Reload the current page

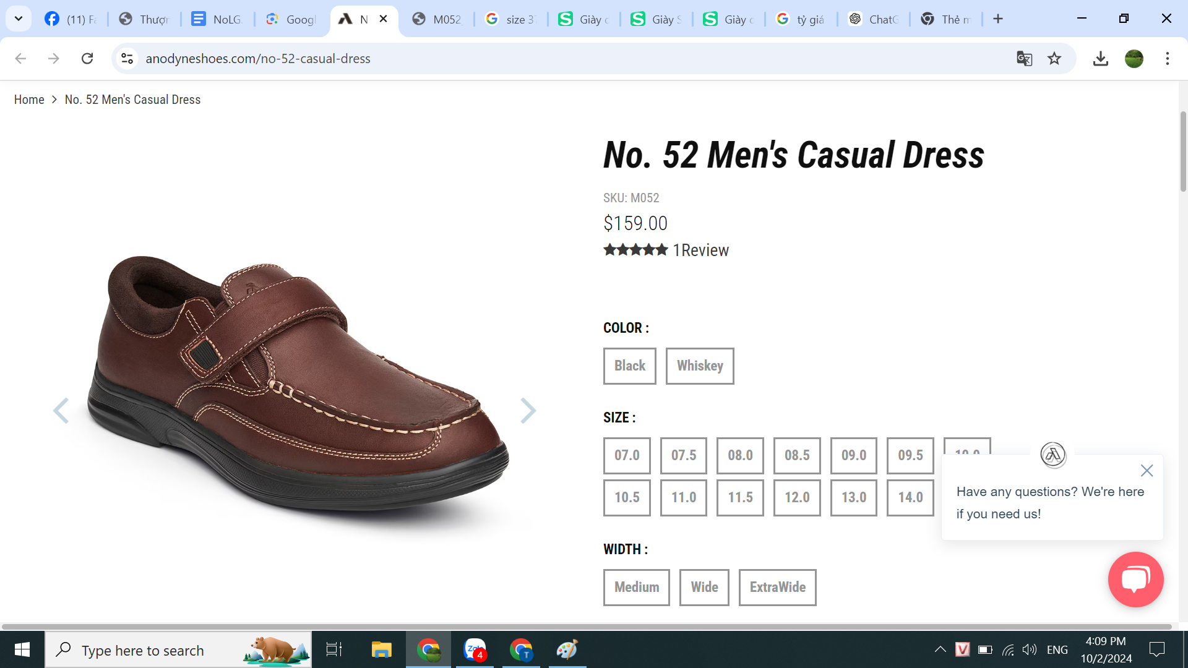click(x=87, y=59)
